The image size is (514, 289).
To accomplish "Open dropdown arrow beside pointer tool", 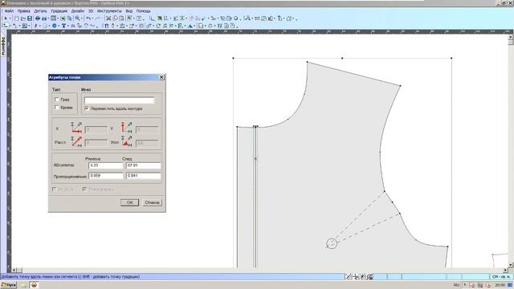I will pos(10,18).
